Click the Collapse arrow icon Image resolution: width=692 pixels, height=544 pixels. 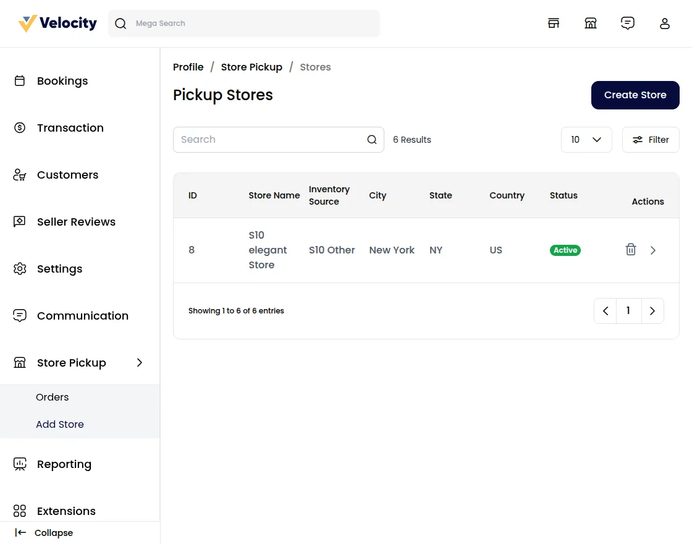[x=20, y=532]
